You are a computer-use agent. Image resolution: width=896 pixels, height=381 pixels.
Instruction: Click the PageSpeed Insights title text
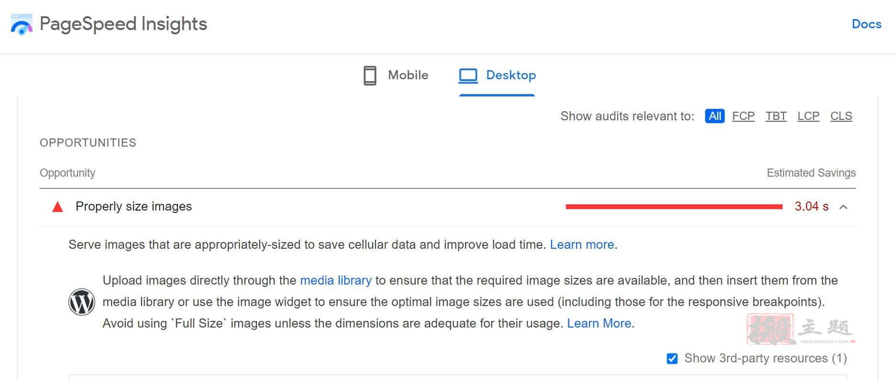tap(123, 24)
